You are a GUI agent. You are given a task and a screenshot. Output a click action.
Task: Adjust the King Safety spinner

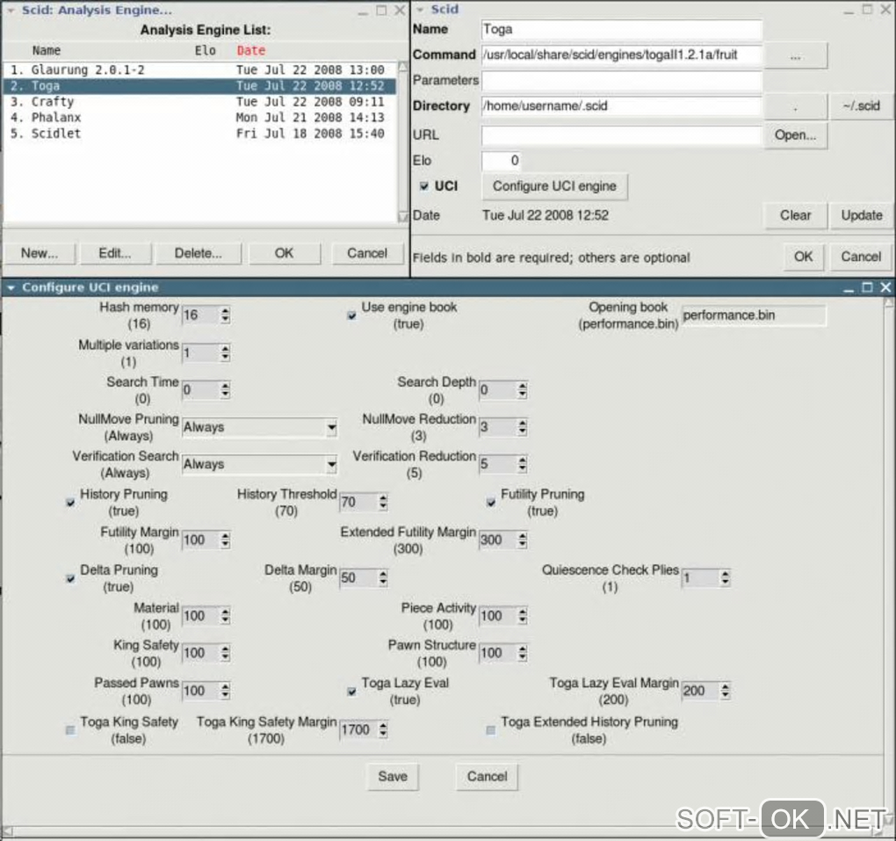tap(206, 654)
